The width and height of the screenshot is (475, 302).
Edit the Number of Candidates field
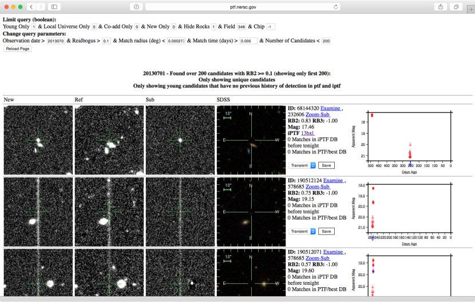326,41
